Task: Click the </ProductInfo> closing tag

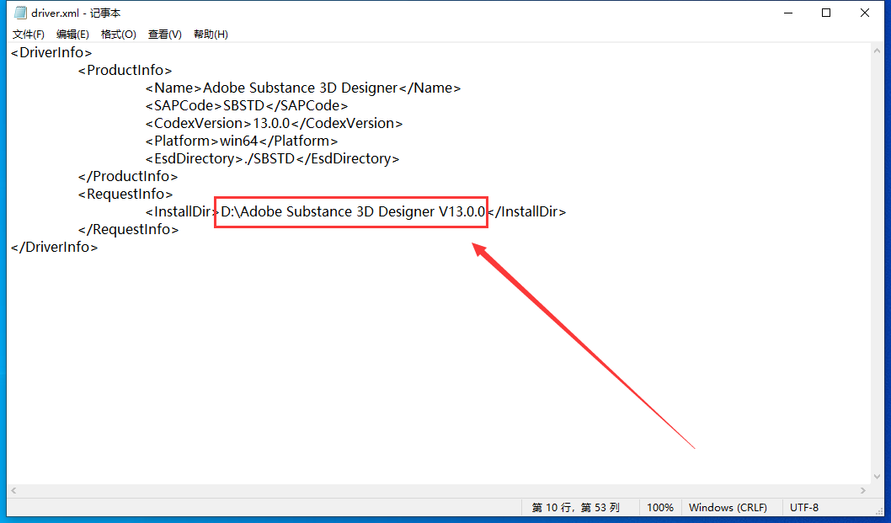Action: (x=128, y=176)
